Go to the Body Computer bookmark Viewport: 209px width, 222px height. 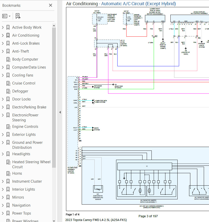[x=25, y=59]
